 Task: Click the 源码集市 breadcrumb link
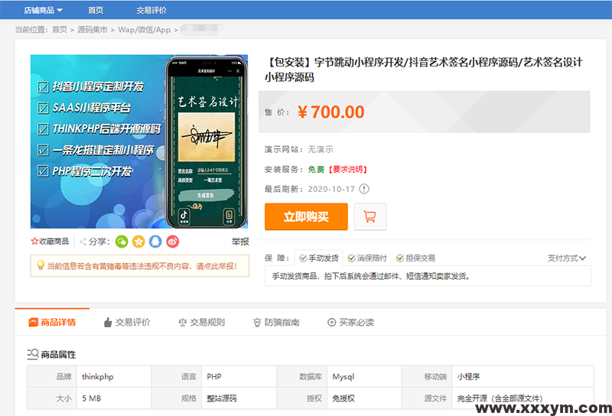pos(92,30)
